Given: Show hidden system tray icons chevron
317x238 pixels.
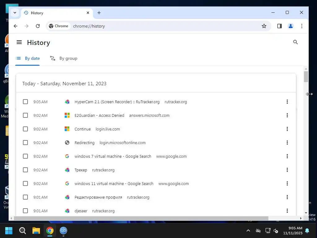Looking at the screenshot, I should [248, 231].
